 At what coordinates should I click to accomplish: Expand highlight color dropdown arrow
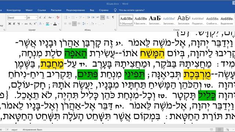coord(51,23)
